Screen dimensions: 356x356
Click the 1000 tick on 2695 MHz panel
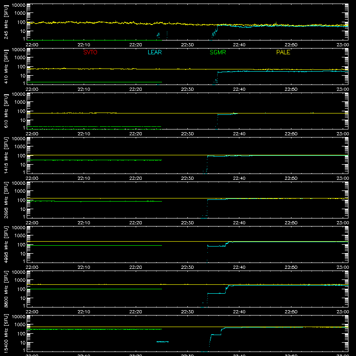[20, 191]
